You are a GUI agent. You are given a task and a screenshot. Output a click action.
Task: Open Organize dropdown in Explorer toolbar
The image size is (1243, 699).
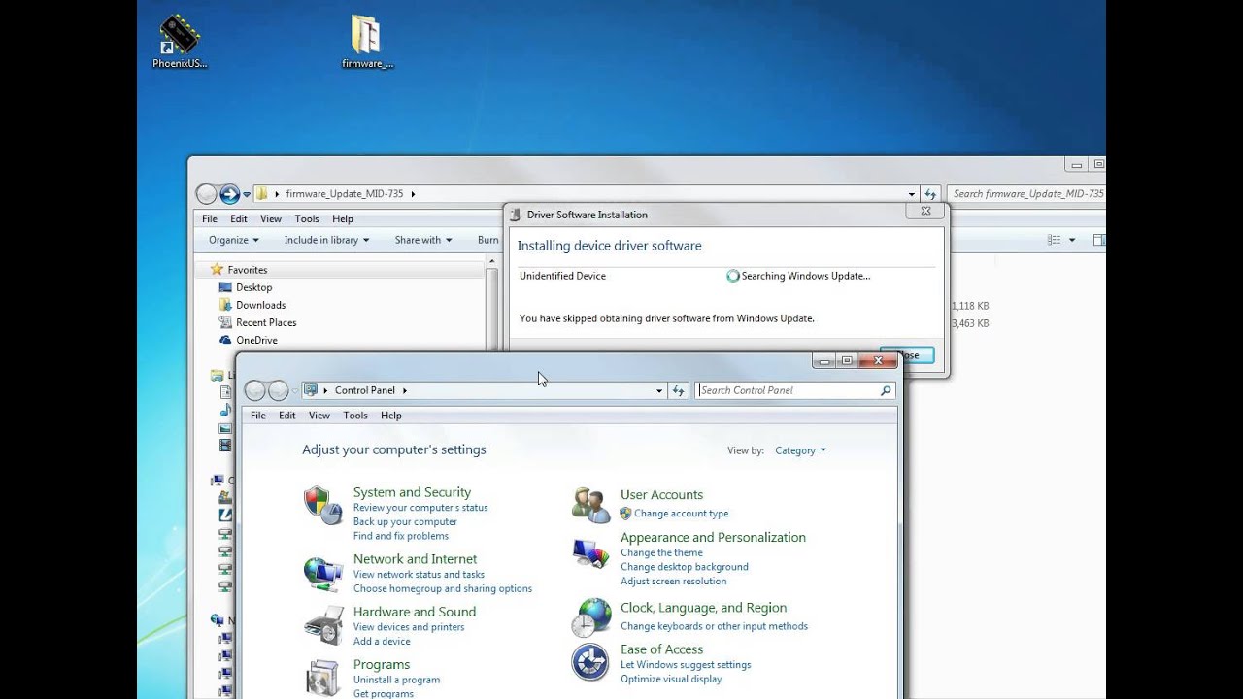tap(234, 240)
